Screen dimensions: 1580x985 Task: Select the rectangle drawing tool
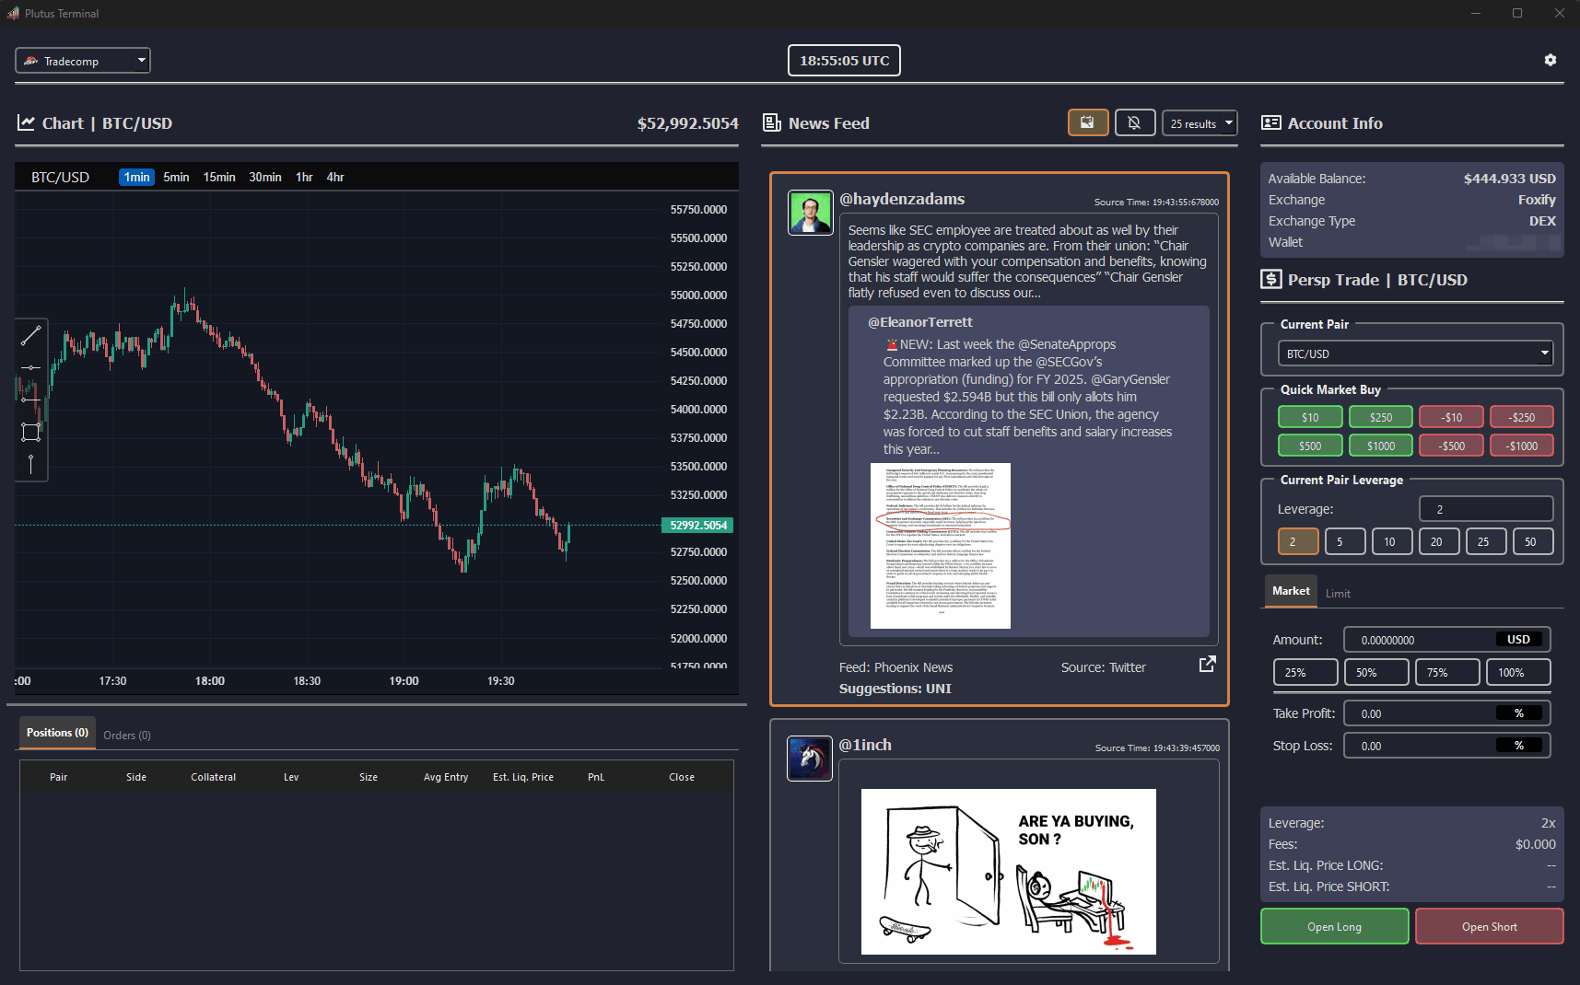click(x=30, y=432)
